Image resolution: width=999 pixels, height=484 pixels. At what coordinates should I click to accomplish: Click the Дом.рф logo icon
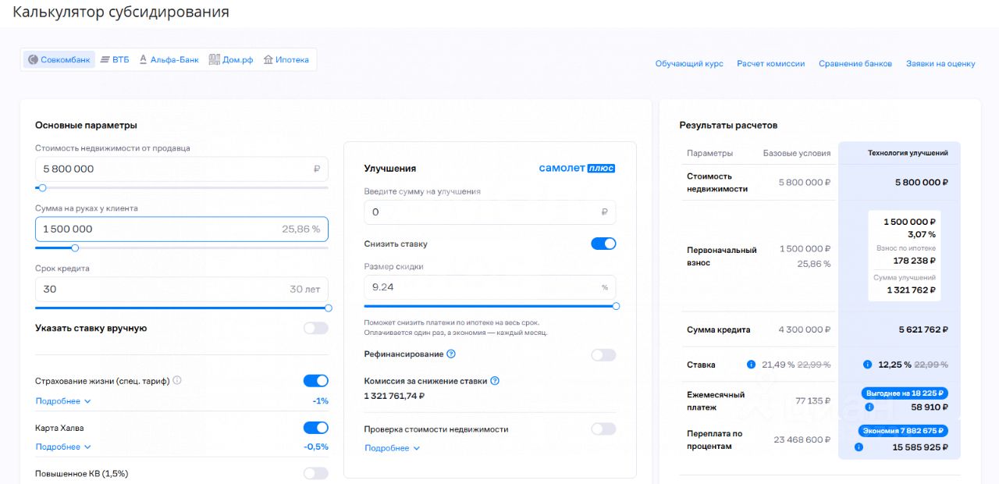(214, 59)
